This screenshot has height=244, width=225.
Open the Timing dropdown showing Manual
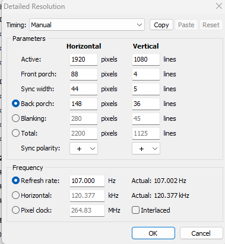point(87,25)
